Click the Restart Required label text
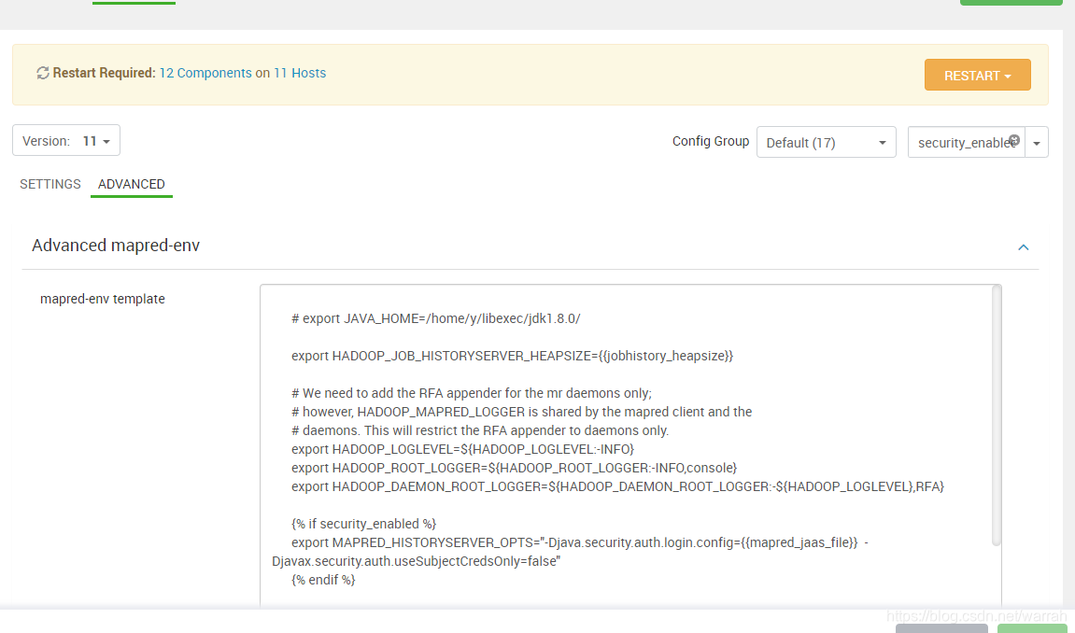The image size is (1075, 633). 105,73
